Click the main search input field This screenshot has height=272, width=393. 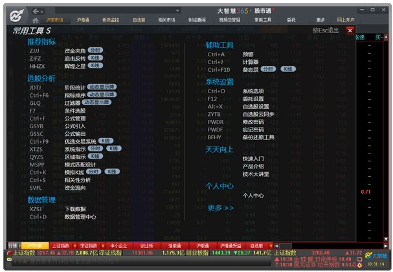click(x=118, y=10)
